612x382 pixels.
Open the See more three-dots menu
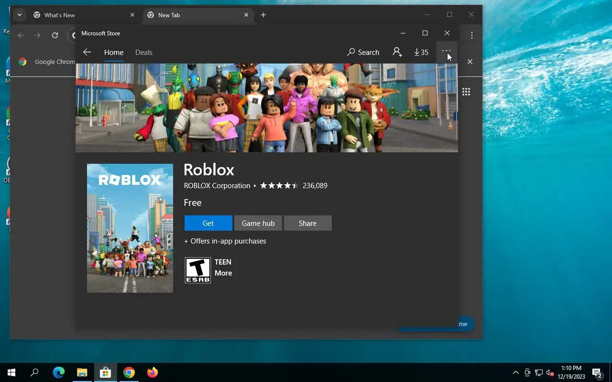tap(446, 52)
